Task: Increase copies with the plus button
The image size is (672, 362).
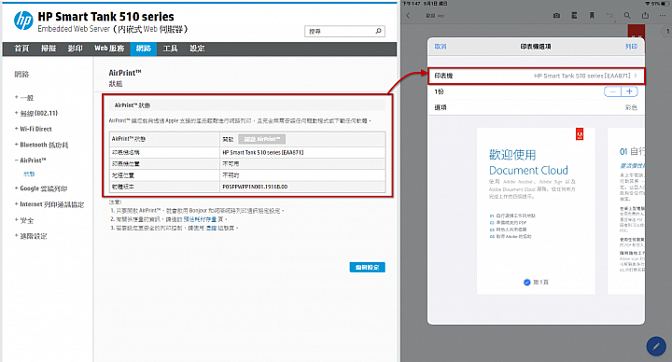Action: (629, 91)
